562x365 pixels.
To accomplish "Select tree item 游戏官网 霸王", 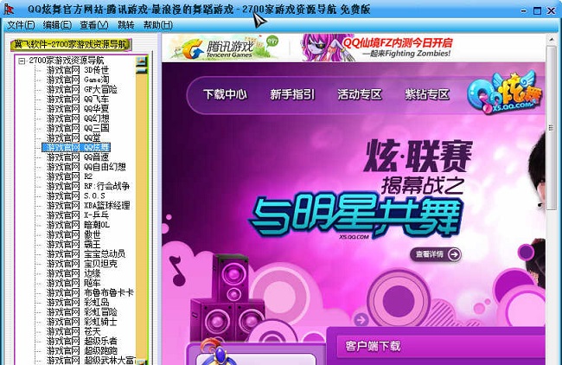I will pyautogui.click(x=73, y=244).
